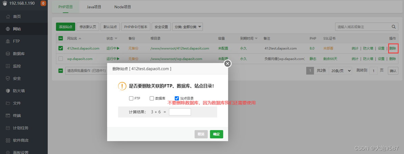Click the 安全设置 button
Viewport: 404px width, 154px height.
[x=161, y=27]
